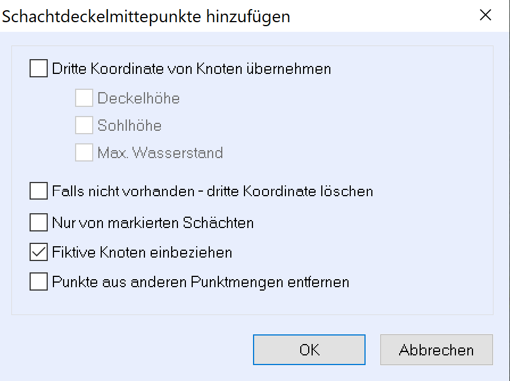Click the Dritte Koordinate von Knoten übernehmen label

191,69
